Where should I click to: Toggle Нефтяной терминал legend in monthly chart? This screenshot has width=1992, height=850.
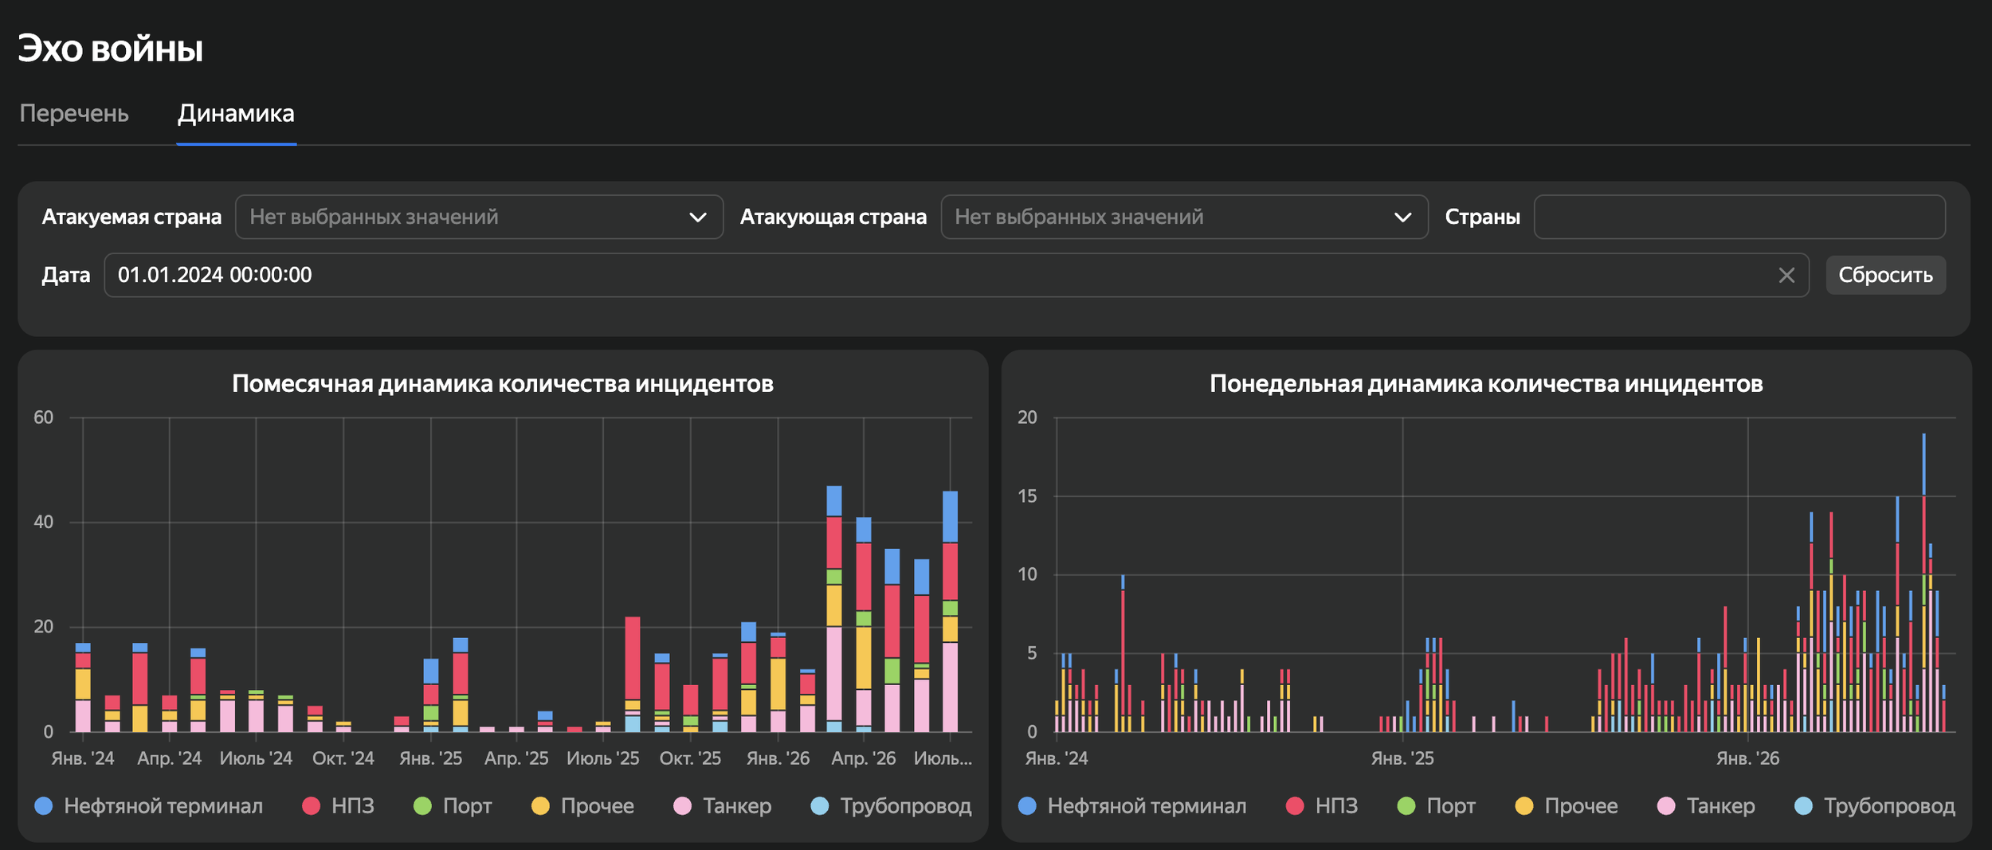(x=149, y=806)
